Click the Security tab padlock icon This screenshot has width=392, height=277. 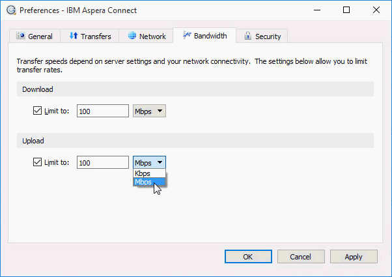(247, 36)
